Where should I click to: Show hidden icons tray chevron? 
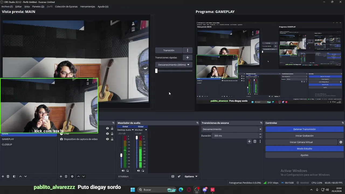tap(312, 190)
